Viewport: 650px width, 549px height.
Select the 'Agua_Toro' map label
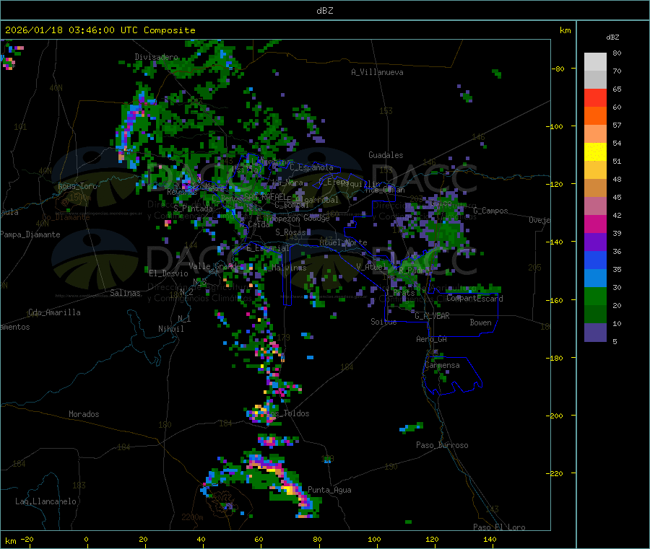click(x=77, y=186)
